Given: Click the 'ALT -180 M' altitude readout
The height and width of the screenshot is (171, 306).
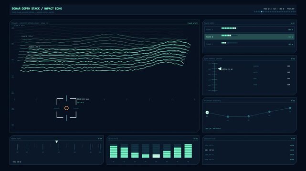Looking at the screenshot, I should [279, 9].
